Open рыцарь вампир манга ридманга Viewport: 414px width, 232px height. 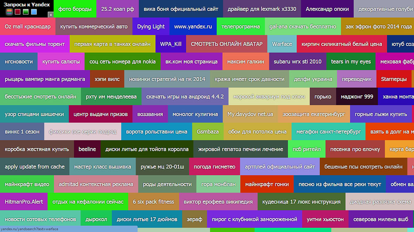(45, 79)
